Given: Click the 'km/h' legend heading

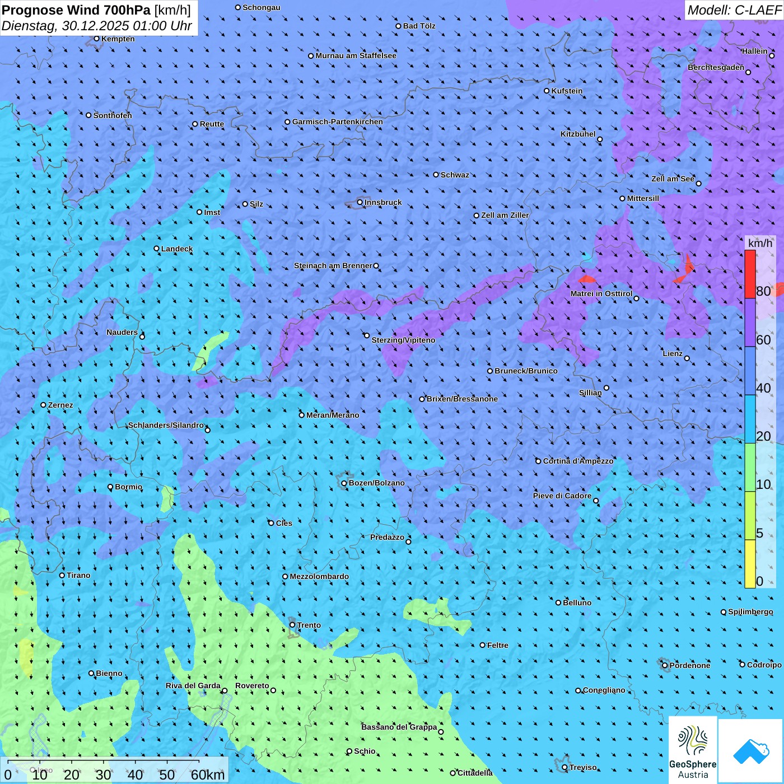Looking at the screenshot, I should [760, 243].
